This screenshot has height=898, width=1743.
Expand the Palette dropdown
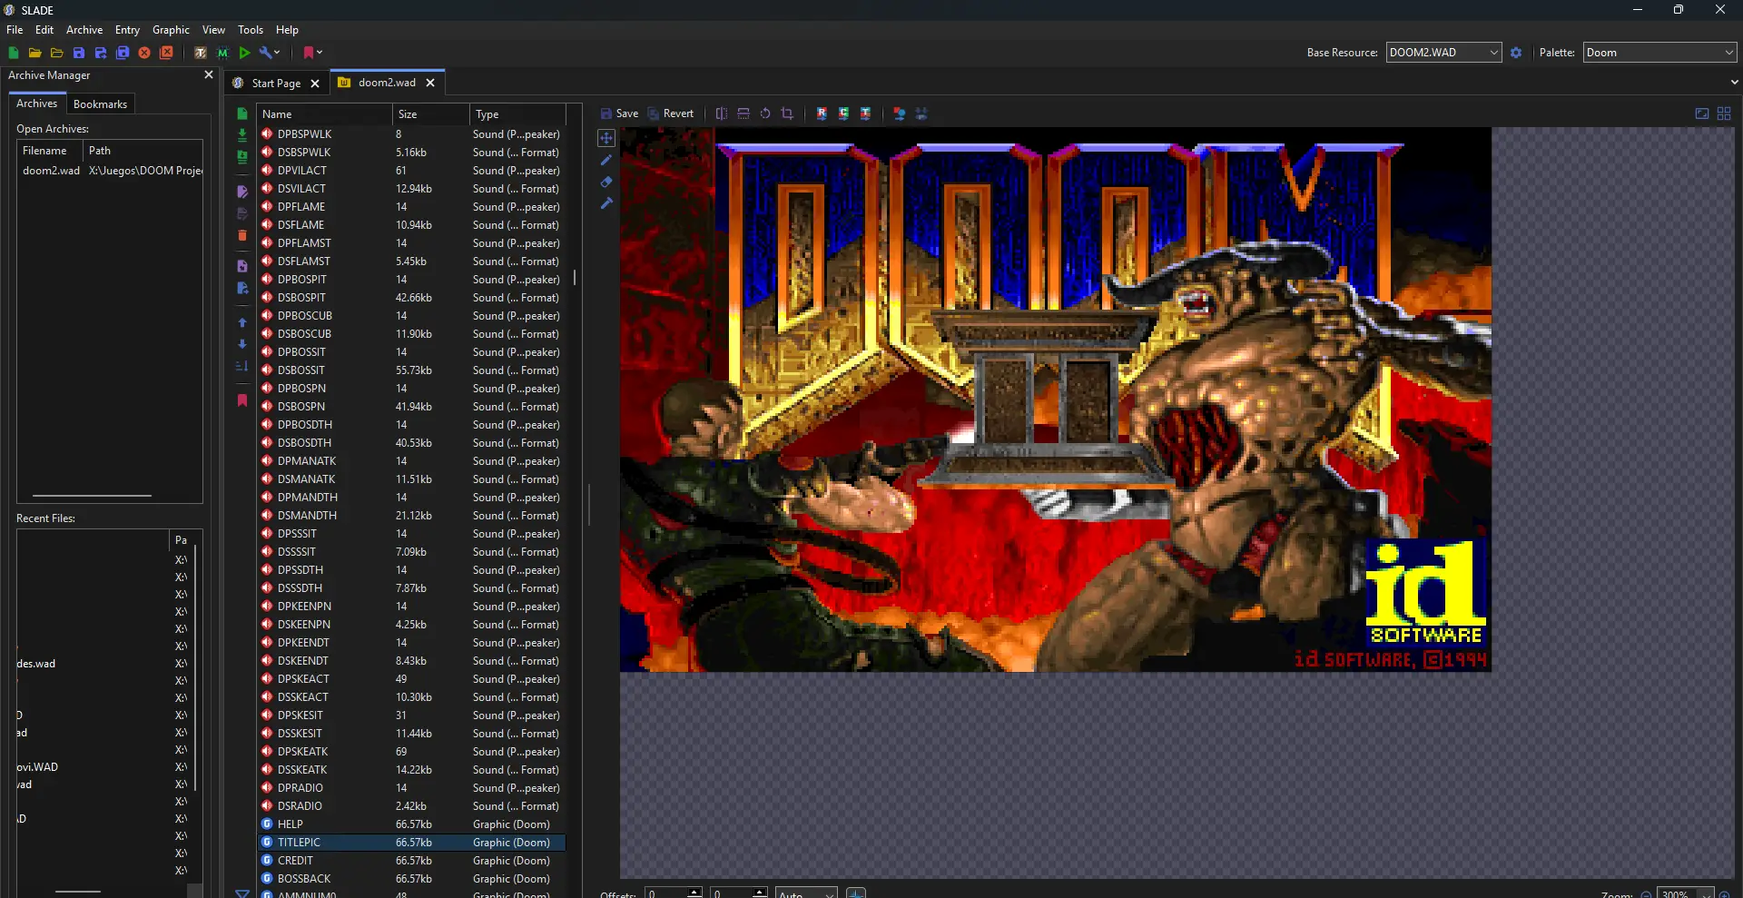[1659, 53]
